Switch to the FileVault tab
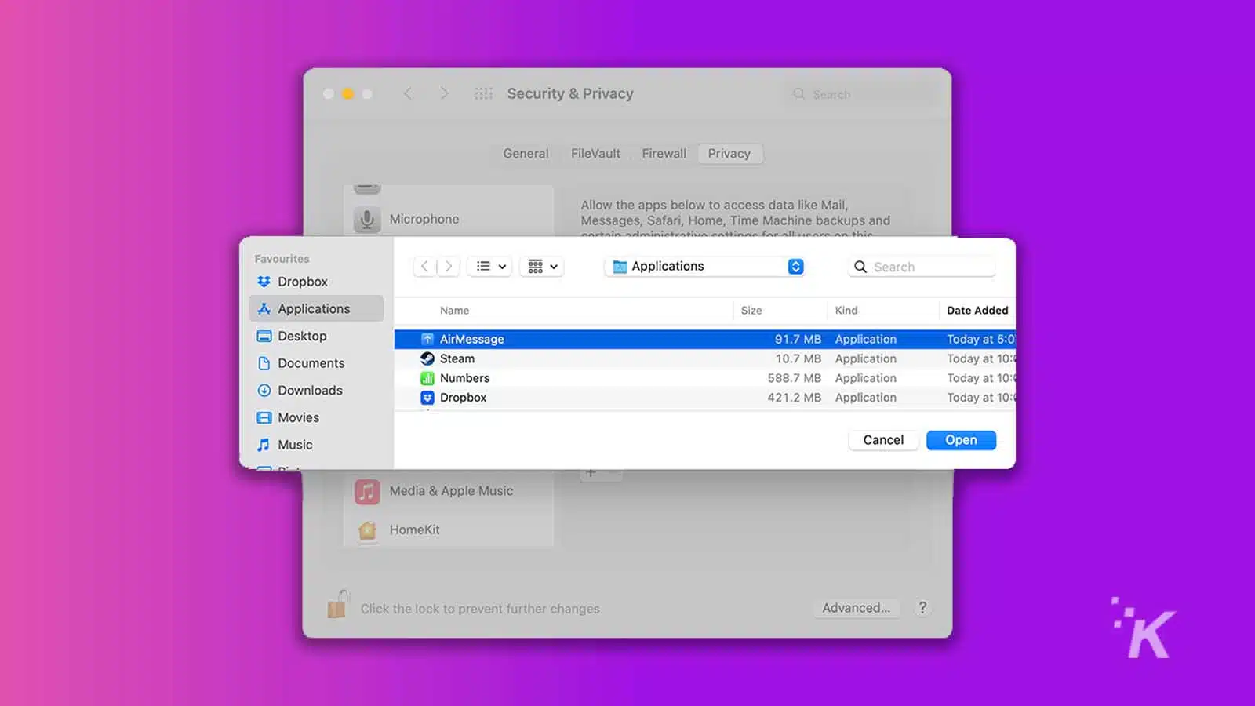The height and width of the screenshot is (706, 1255). click(595, 154)
